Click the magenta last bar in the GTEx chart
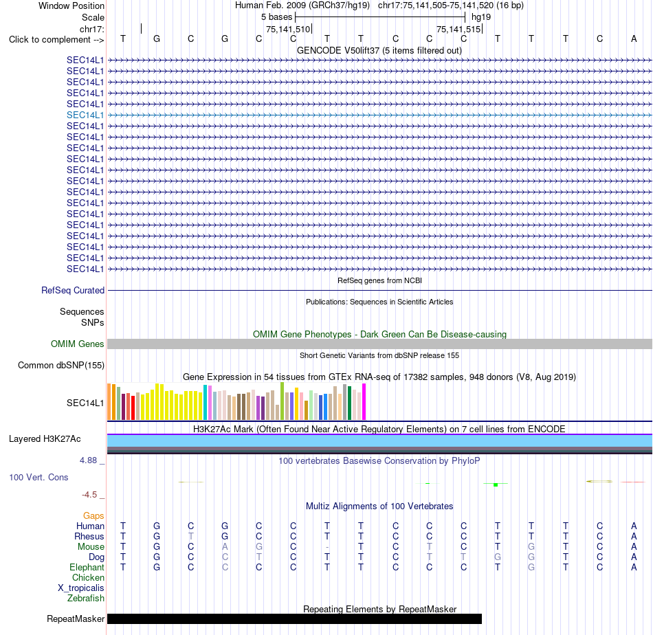The width and height of the screenshot is (653, 635). tap(364, 401)
